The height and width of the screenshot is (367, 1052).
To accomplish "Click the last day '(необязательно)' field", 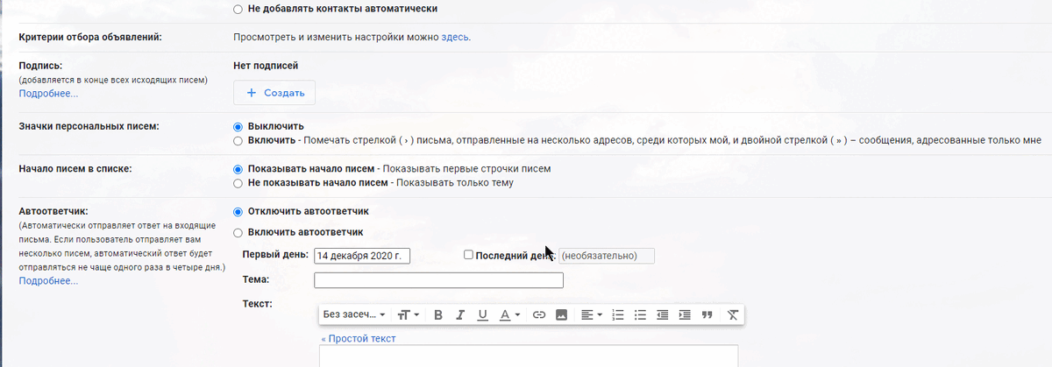I will click(607, 256).
